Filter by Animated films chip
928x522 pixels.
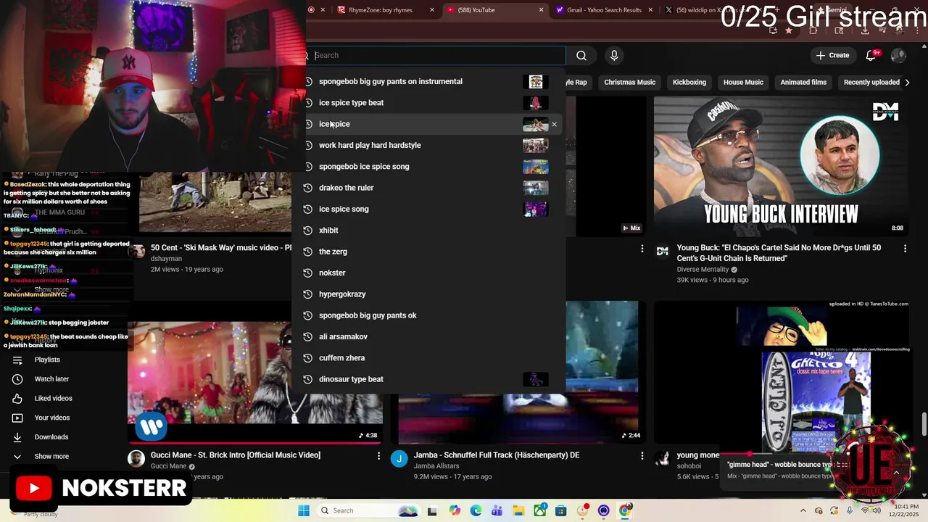pos(803,83)
